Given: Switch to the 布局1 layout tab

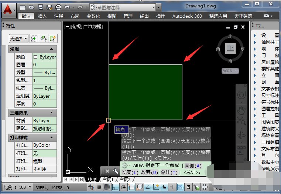Looking at the screenshot, I should click(x=108, y=180).
